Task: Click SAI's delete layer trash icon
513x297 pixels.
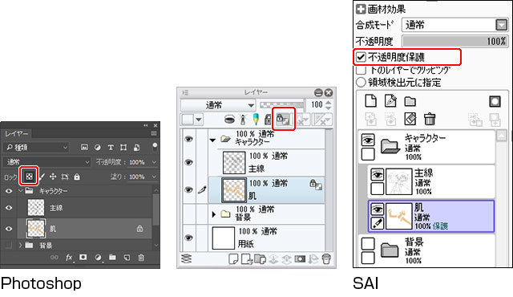Action: click(430, 119)
